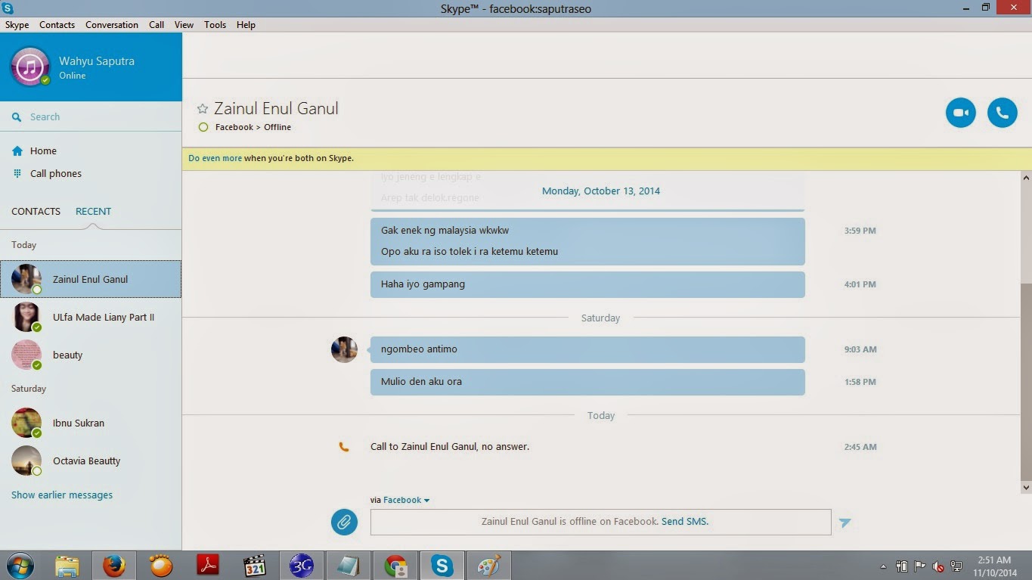The height and width of the screenshot is (580, 1032).
Task: Click 'Call to Zainul Enul Ganul, no answer.'
Action: (450, 447)
